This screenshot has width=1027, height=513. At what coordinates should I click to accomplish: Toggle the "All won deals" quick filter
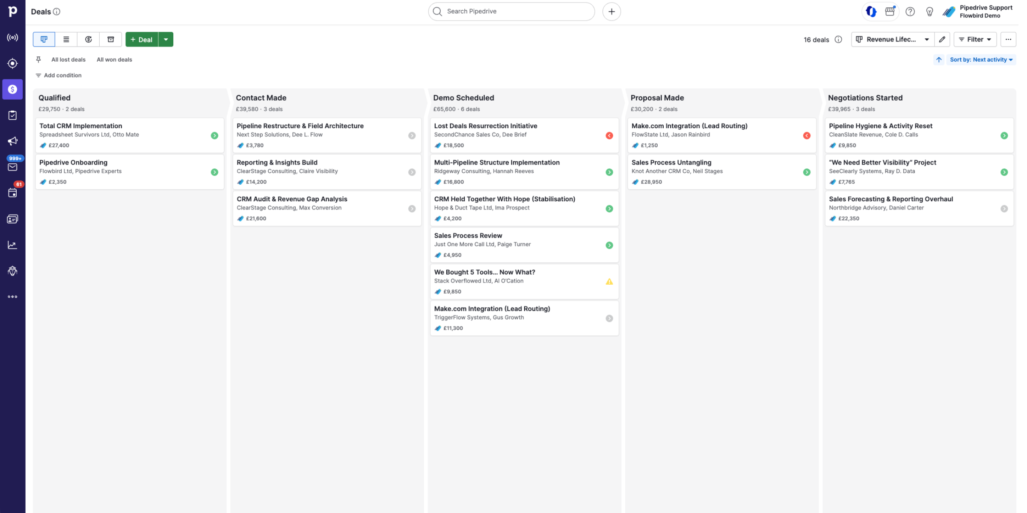coord(114,59)
